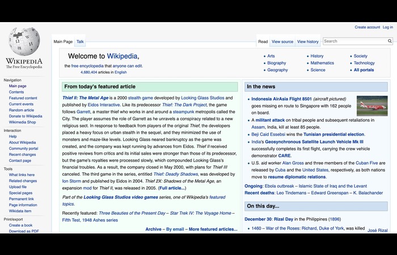Open Contents in the sidebar

(x=16, y=92)
